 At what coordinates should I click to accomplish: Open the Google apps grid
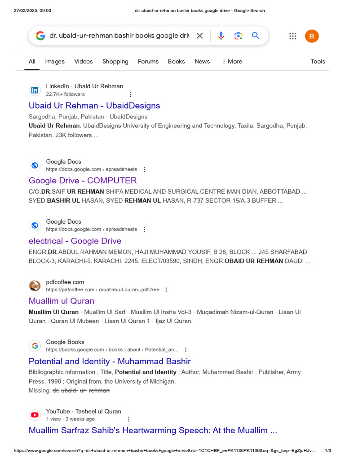coord(292,36)
